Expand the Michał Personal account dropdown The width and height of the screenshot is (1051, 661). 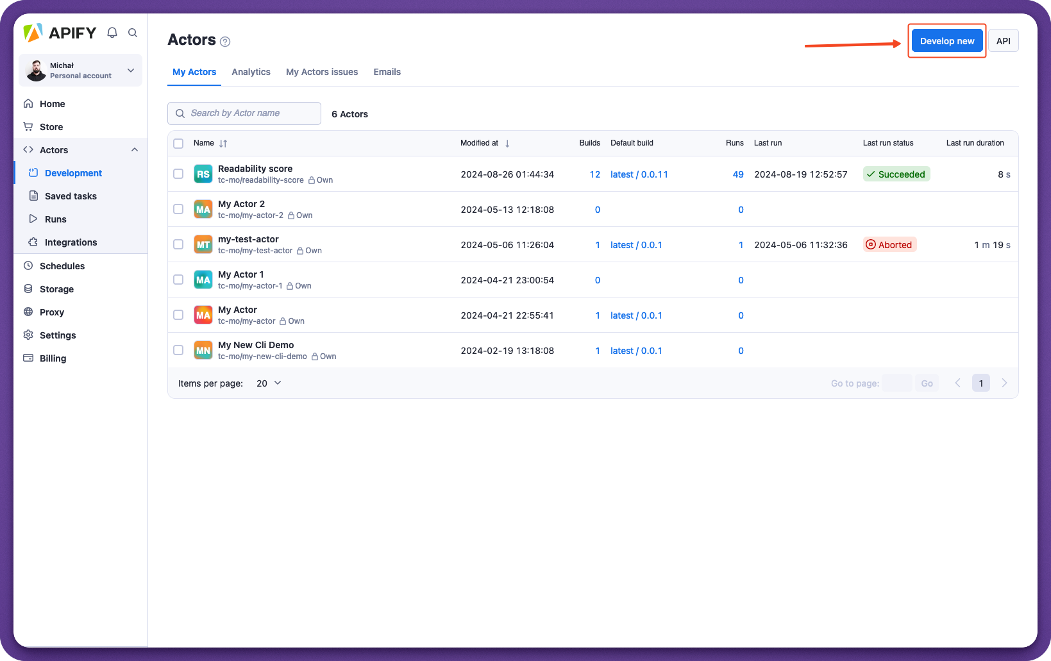coord(131,71)
